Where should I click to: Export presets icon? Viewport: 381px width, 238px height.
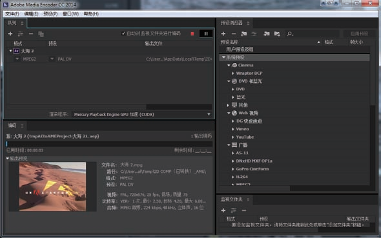[277, 34]
